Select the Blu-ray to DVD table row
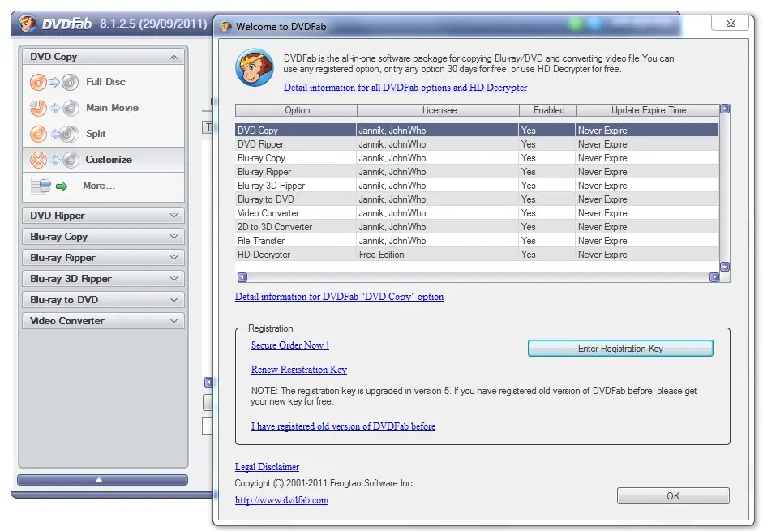Screen dimensions: 763x531 click(477, 199)
